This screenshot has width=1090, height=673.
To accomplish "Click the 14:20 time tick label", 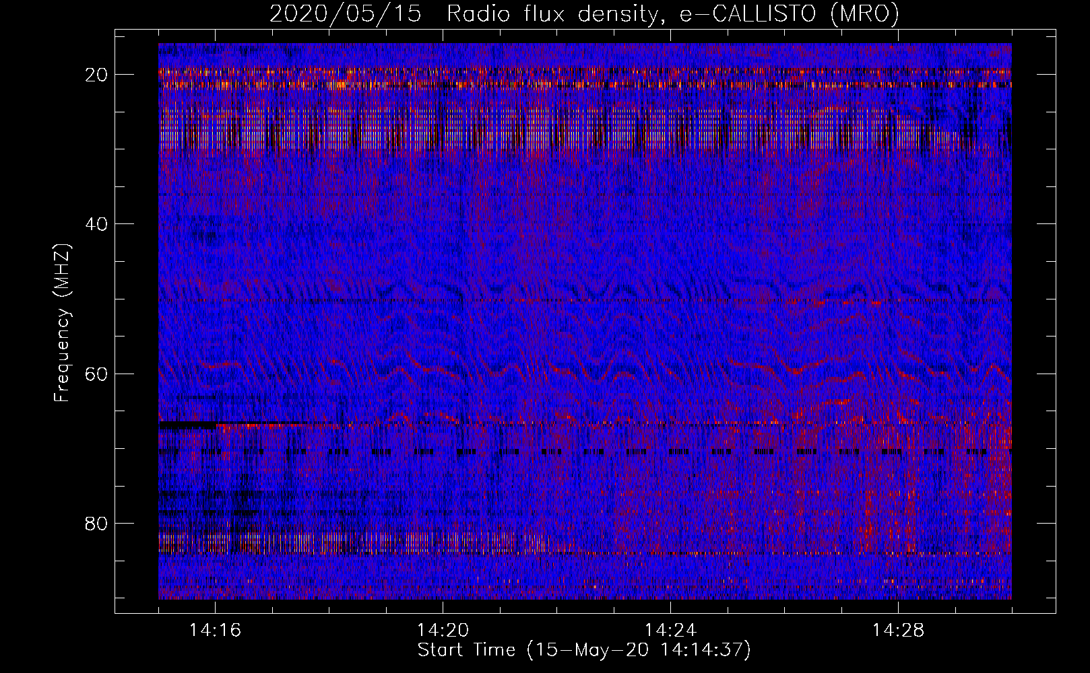I will (443, 631).
